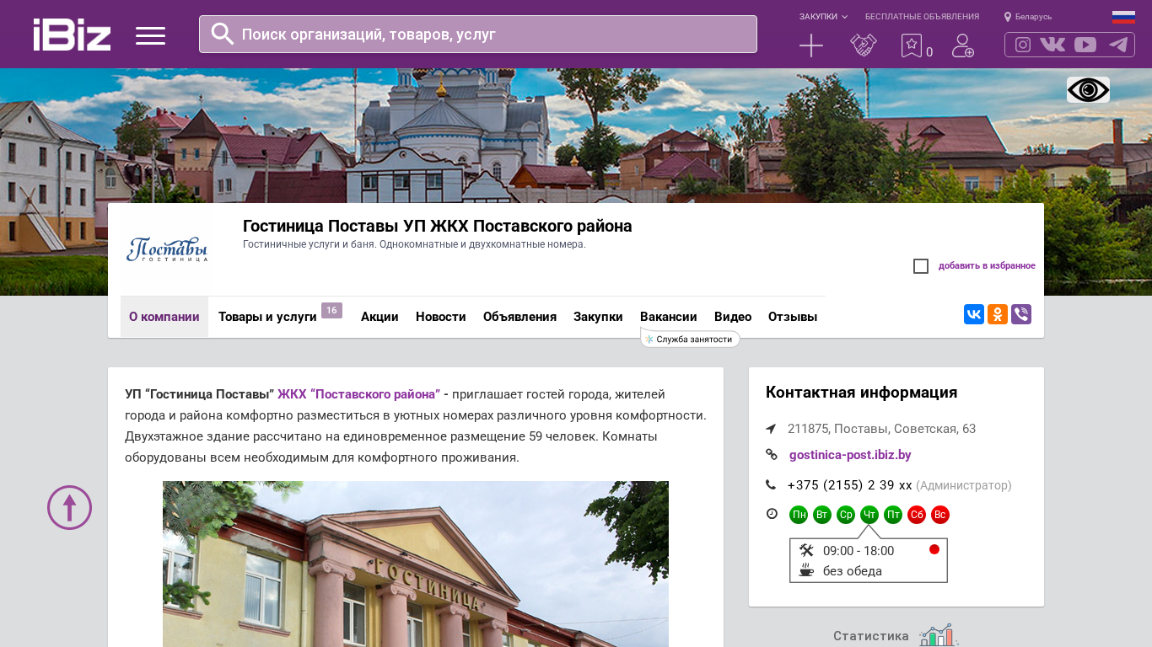Screen dimensions: 1152x647
Task: Click the location pin icon beside Беларусь
Action: click(x=1008, y=17)
